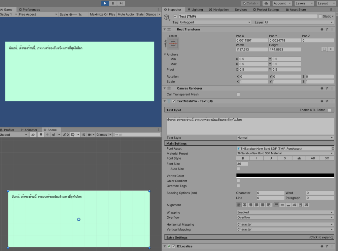Image resolution: width=338 pixels, height=251 pixels.
Task: Open the Vertex Color swatch
Action: [x=285, y=176]
